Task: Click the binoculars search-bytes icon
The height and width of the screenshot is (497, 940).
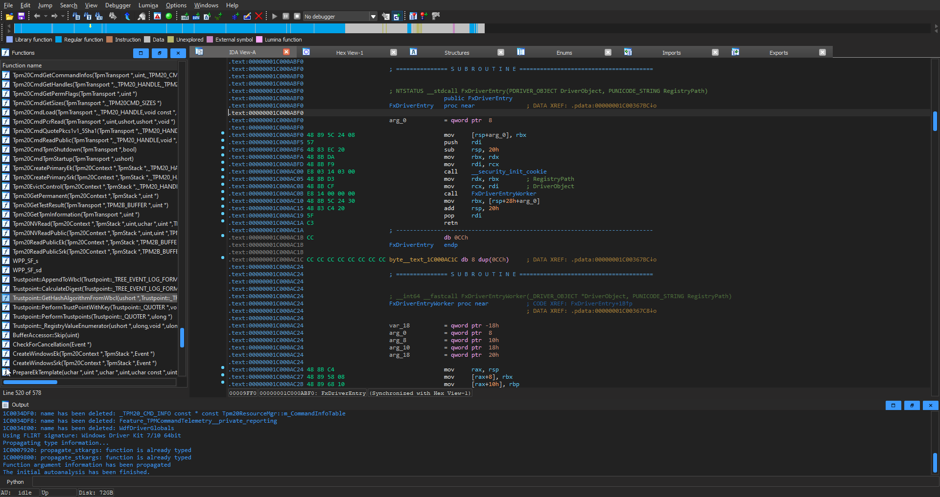Action: click(99, 16)
